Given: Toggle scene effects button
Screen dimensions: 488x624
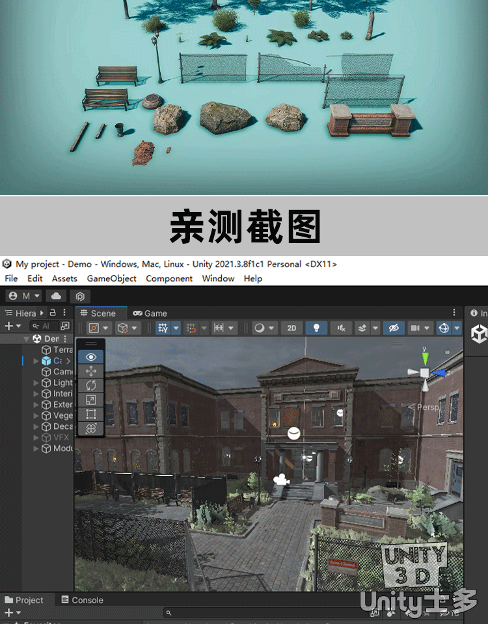Looking at the screenshot, I should coord(362,328).
